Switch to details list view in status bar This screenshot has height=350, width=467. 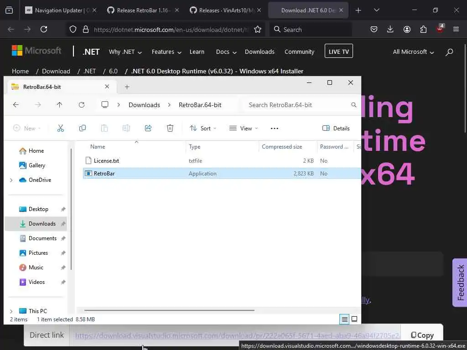click(x=344, y=319)
